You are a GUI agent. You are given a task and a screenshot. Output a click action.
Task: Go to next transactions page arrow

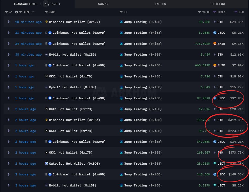pyautogui.click(x=60, y=4)
